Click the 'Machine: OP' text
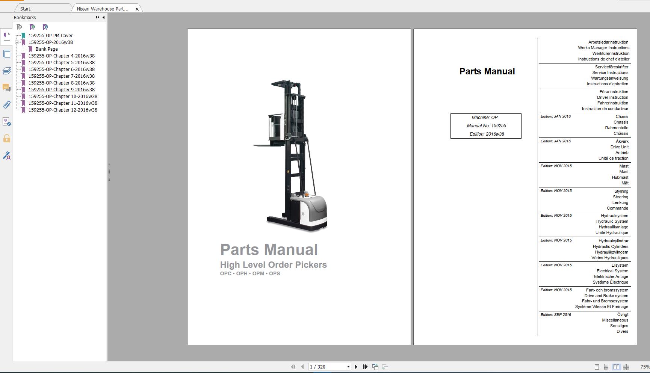Image resolution: width=650 pixels, height=373 pixels. click(485, 118)
